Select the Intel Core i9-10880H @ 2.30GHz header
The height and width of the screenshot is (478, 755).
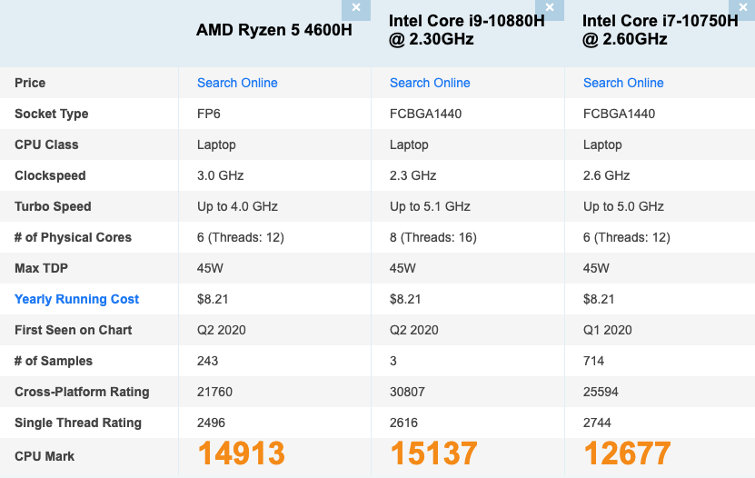point(467,30)
